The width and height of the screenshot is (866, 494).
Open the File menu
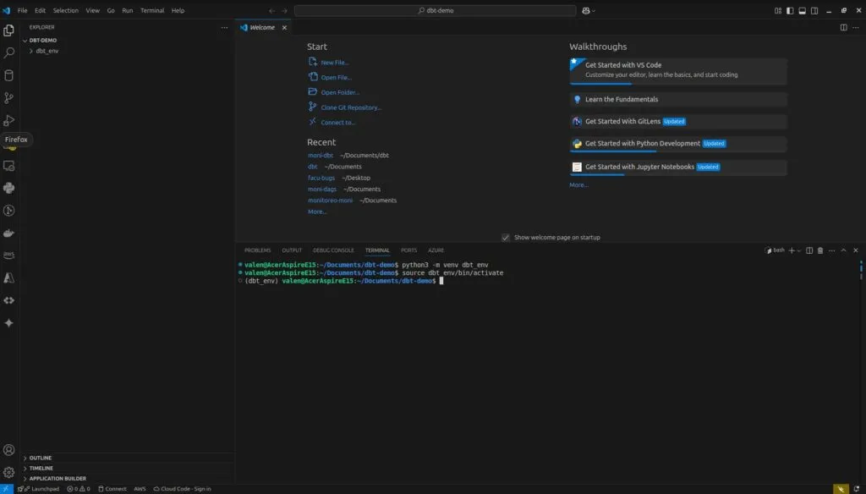pos(23,10)
